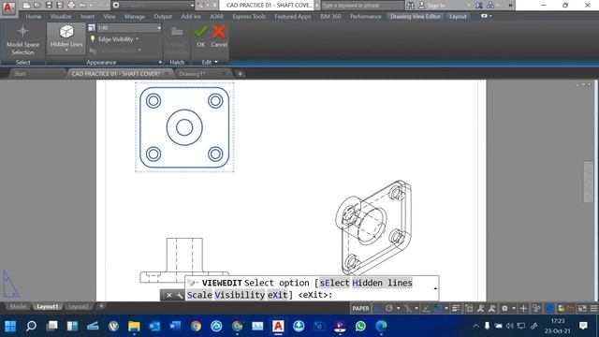This screenshot has height=337, width=599.
Task: Expand the Edit panel dropdown
Action: 210,62
